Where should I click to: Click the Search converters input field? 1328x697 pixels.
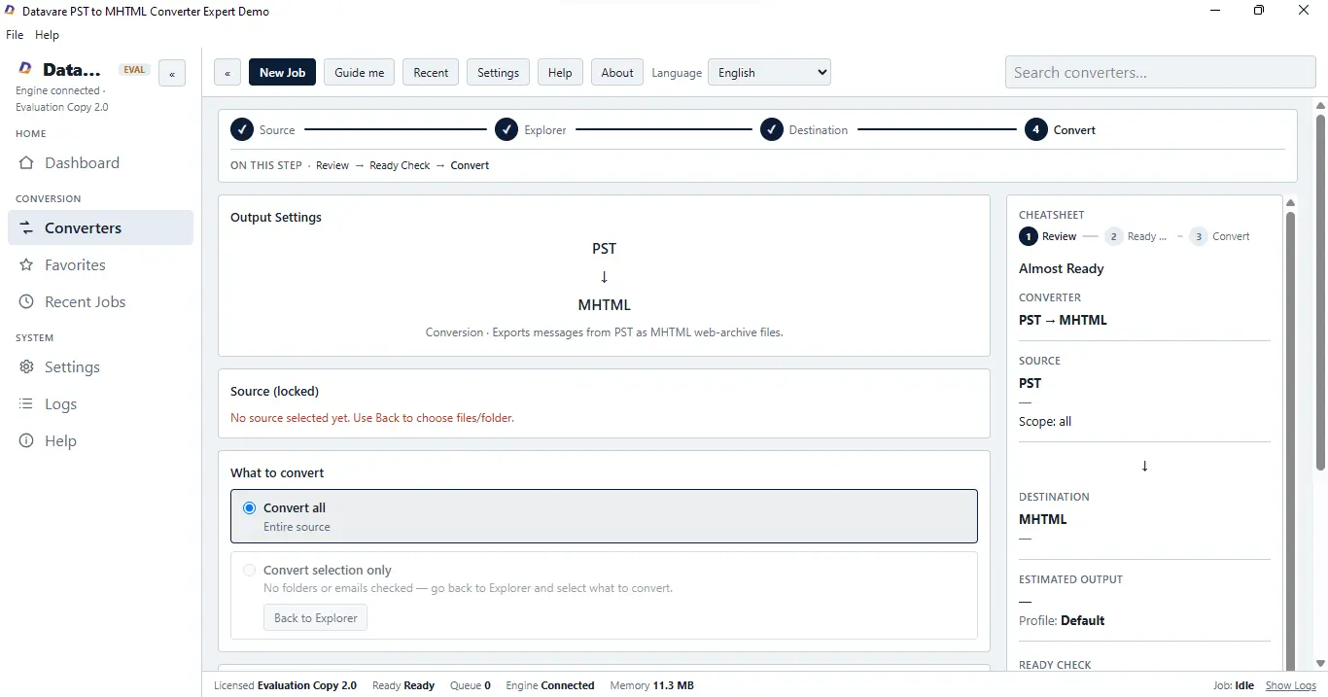pyautogui.click(x=1160, y=72)
